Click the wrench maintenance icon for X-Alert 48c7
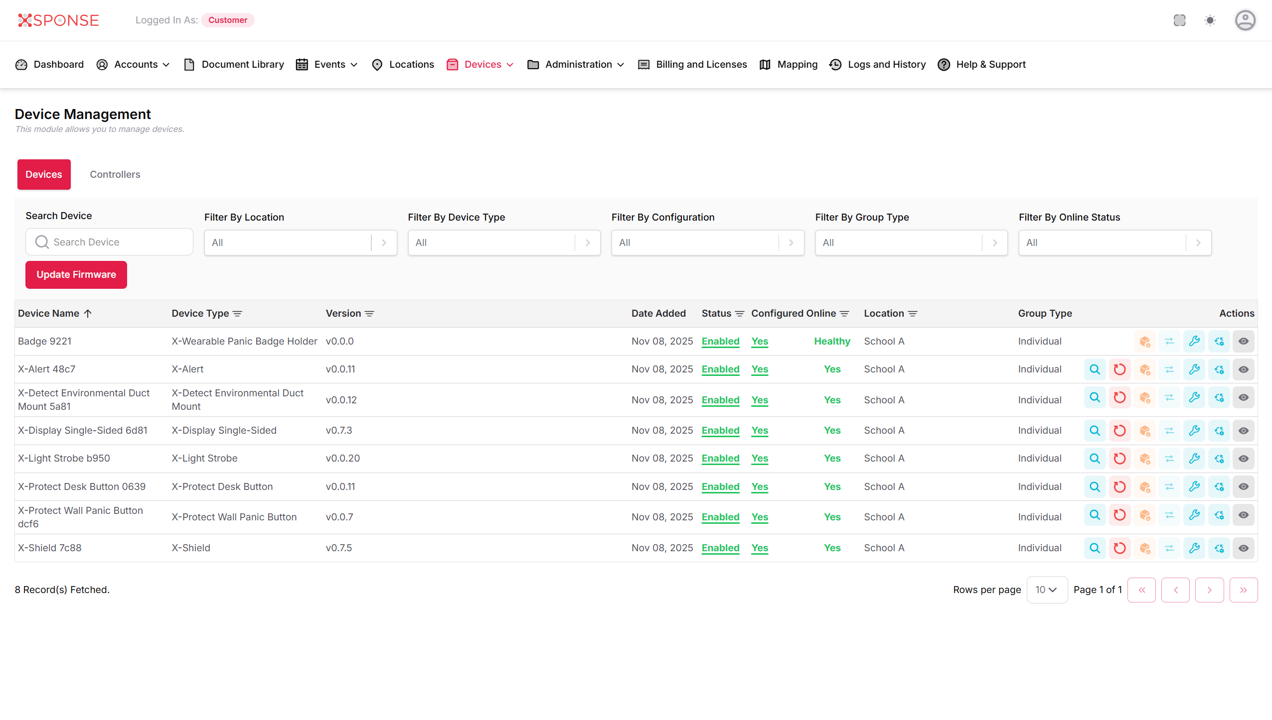Screen dimensions: 1272x720 point(1194,369)
